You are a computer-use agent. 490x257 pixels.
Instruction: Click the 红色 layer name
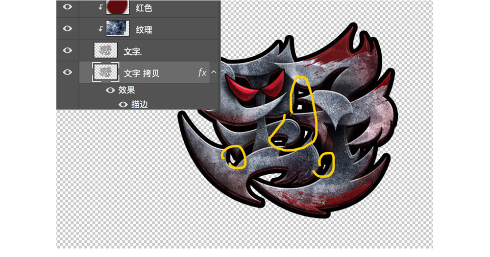point(144,8)
